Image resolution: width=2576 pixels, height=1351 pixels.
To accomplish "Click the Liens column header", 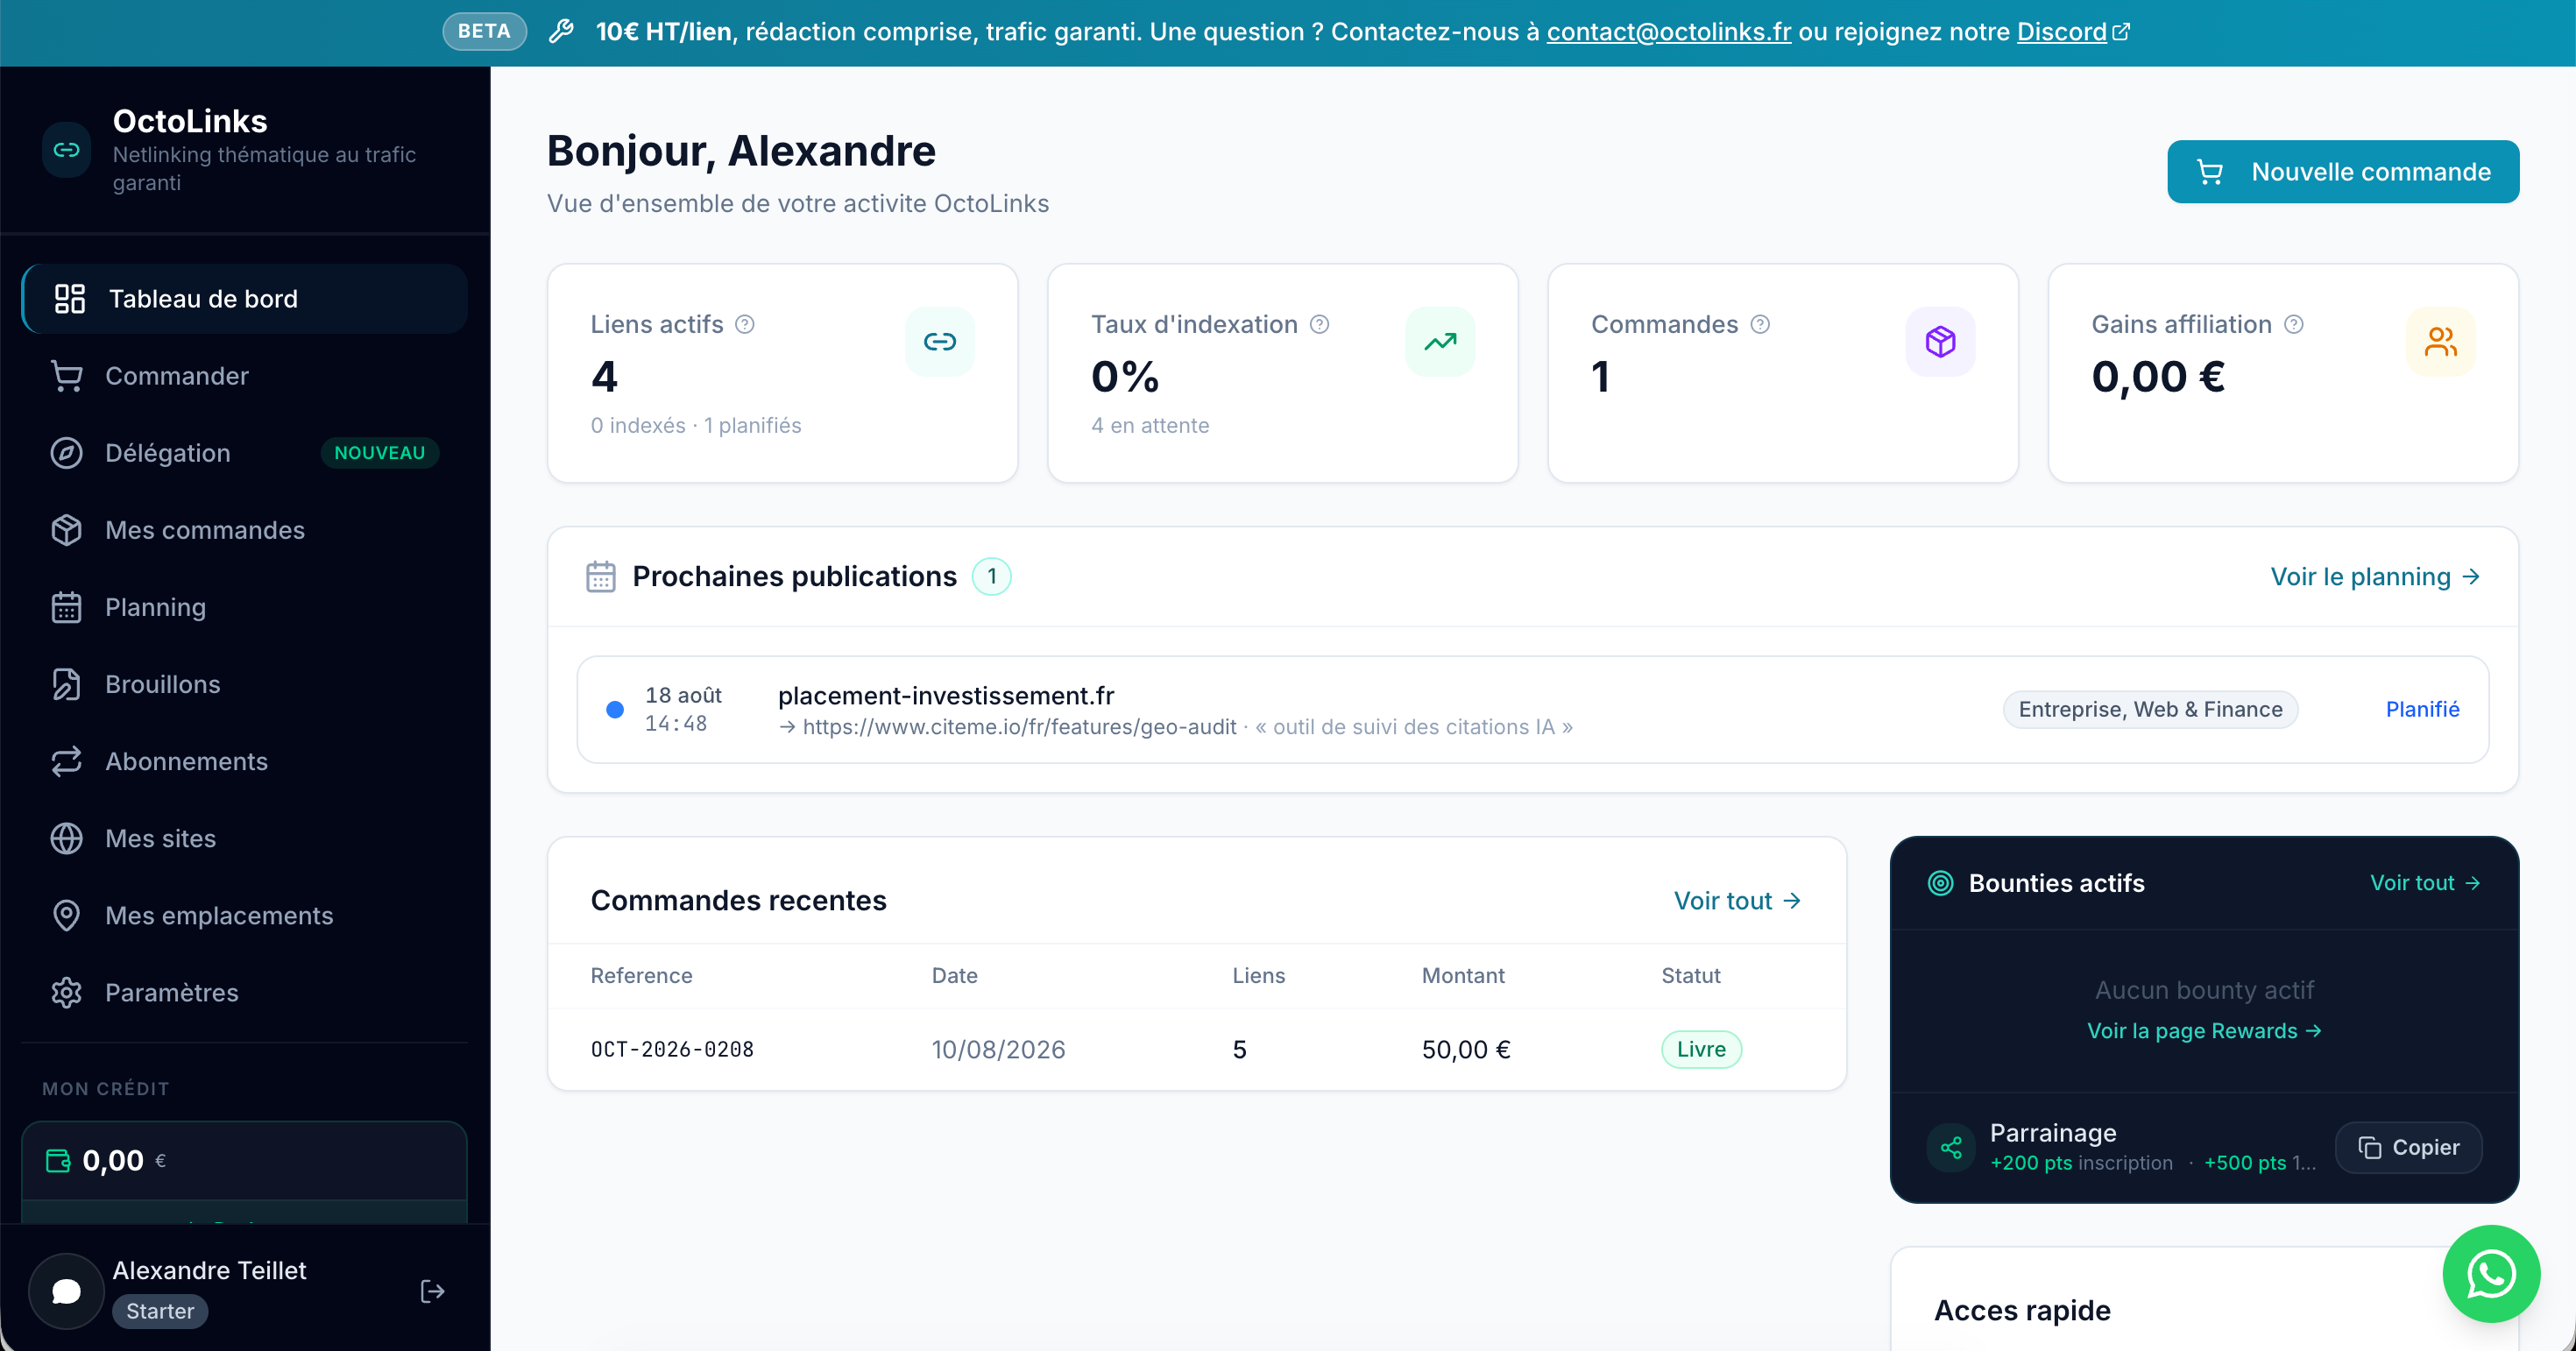I will coord(1258,976).
